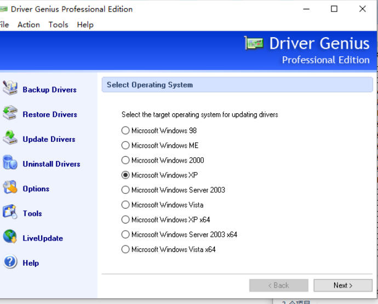Choose Microsoft Windows ME radio button
378x304 pixels.
[125, 146]
